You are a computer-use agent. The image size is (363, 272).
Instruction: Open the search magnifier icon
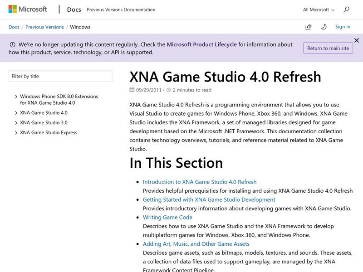(346, 10)
